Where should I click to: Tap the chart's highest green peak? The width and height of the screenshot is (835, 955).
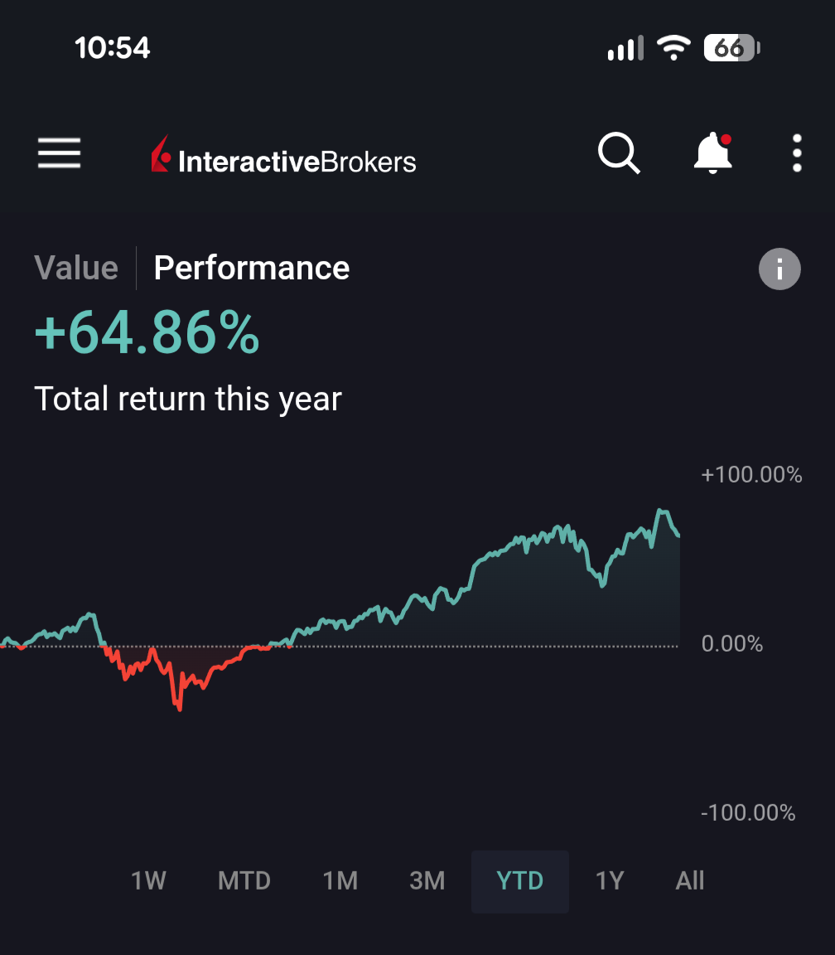pyautogui.click(x=660, y=511)
